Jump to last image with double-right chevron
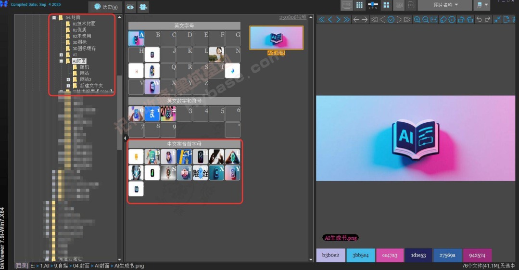 tap(346, 20)
